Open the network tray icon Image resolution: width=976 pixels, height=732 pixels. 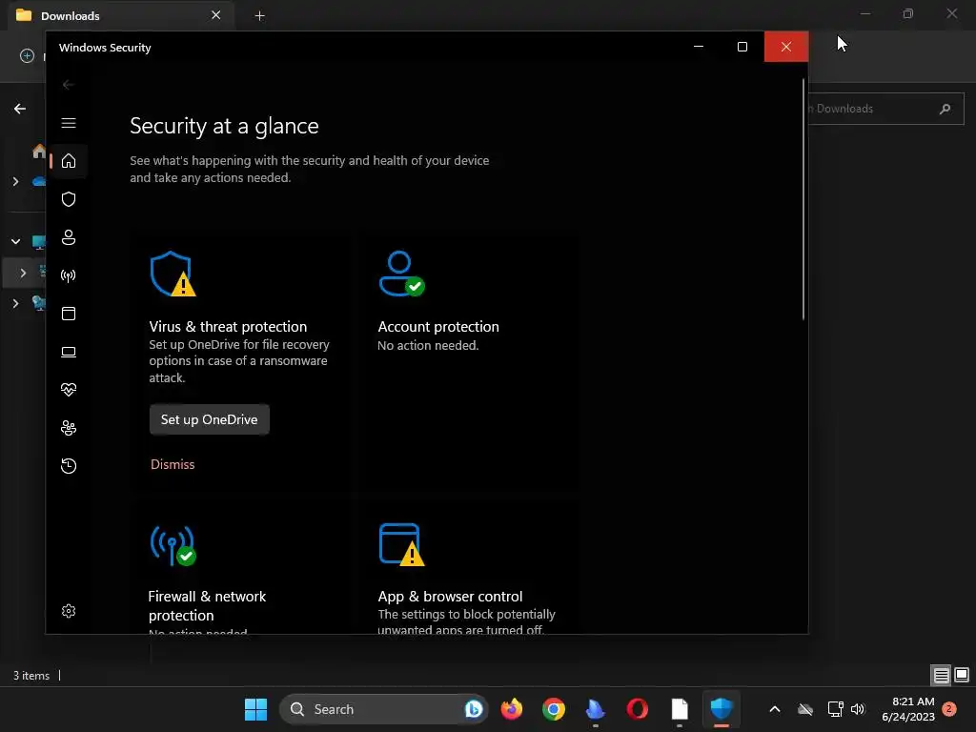[835, 709]
